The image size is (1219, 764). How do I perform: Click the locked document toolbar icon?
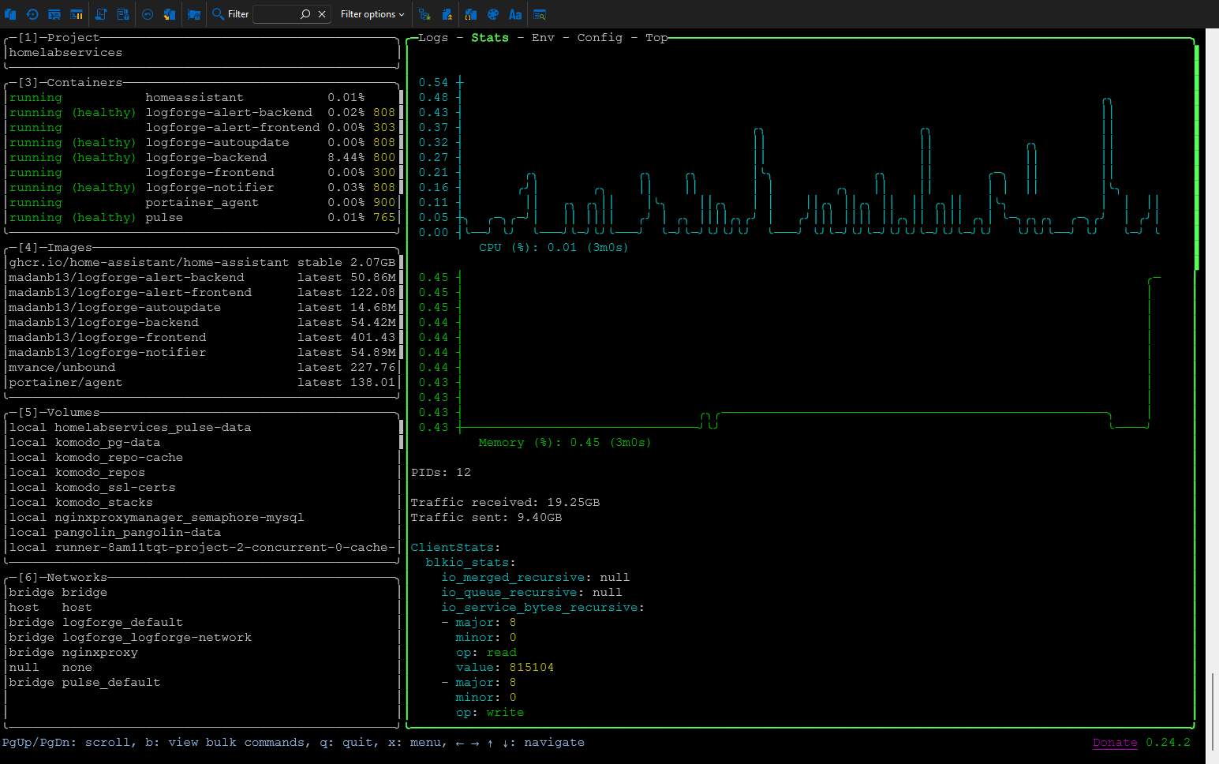(123, 13)
